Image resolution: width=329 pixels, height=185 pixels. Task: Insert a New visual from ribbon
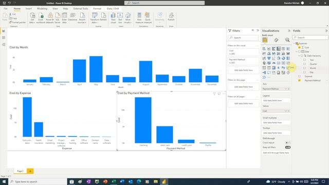pyautogui.click(x=113, y=18)
